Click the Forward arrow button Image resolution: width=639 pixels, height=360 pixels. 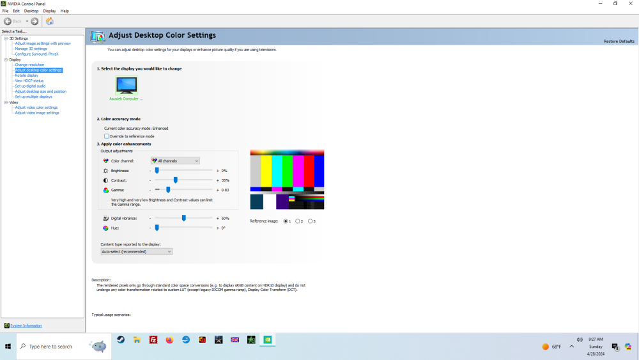(x=35, y=21)
